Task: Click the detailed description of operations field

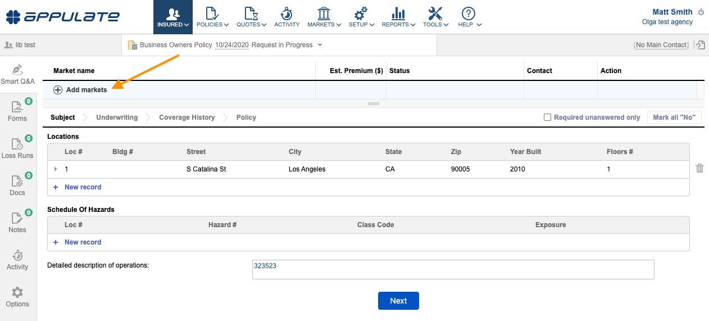Action: (453, 269)
